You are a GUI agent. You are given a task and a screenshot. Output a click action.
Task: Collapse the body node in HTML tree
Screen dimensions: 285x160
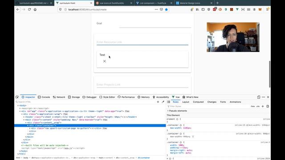tap(18, 106)
